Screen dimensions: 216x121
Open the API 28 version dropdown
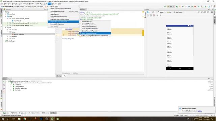pyautogui.click(x=169, y=12)
